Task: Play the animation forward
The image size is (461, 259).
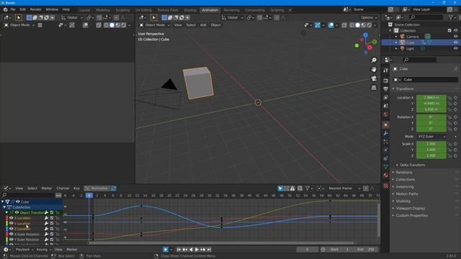Action: click(197, 250)
